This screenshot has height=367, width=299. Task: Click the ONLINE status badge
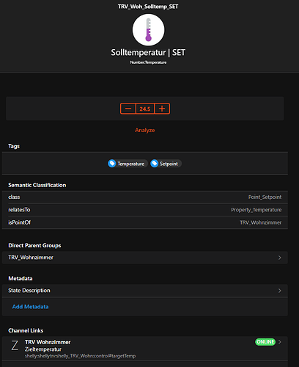[x=265, y=342]
